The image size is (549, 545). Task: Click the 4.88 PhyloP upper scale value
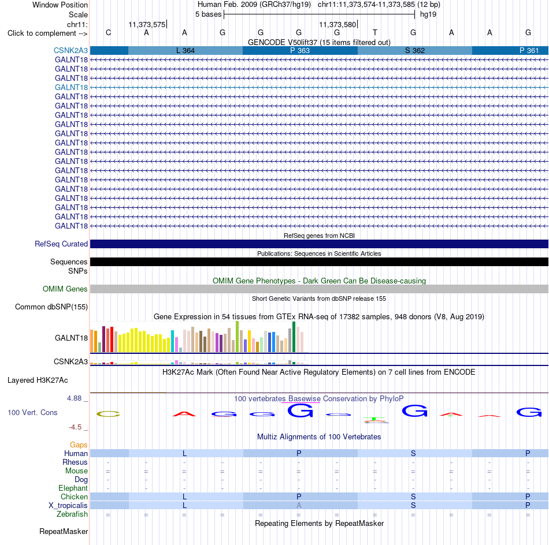(74, 398)
